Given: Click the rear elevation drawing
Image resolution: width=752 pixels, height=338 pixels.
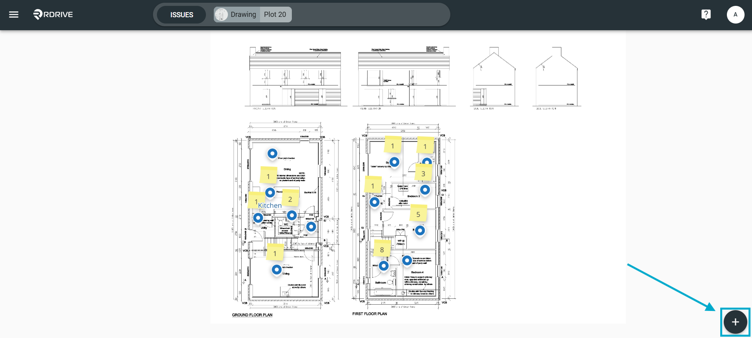Looking at the screenshot, I should tap(404, 78).
